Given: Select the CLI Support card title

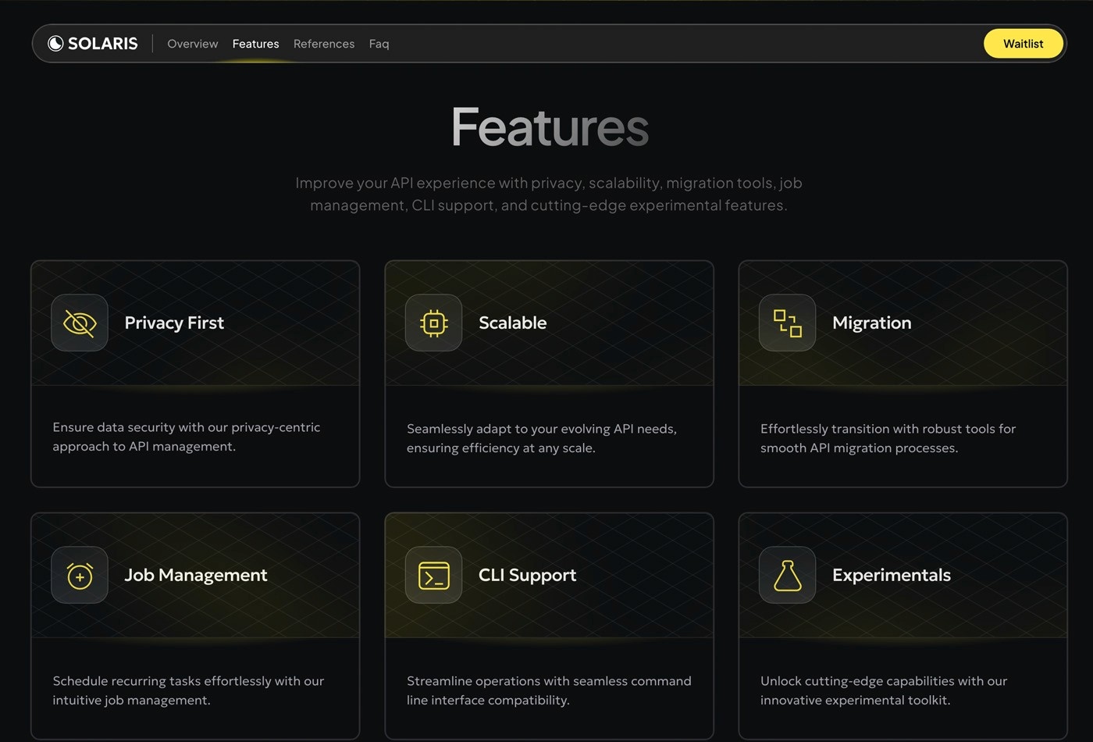Looking at the screenshot, I should (x=527, y=575).
